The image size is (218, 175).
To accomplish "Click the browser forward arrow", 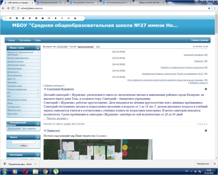I will click(x=8, y=8).
